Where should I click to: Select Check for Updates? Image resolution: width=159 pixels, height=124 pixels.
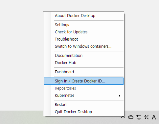[83, 32]
